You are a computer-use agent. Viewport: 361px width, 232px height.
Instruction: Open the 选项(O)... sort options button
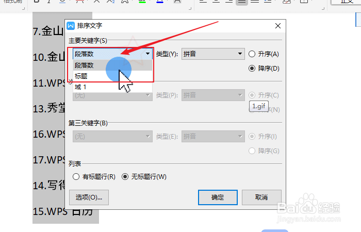coord(89,197)
